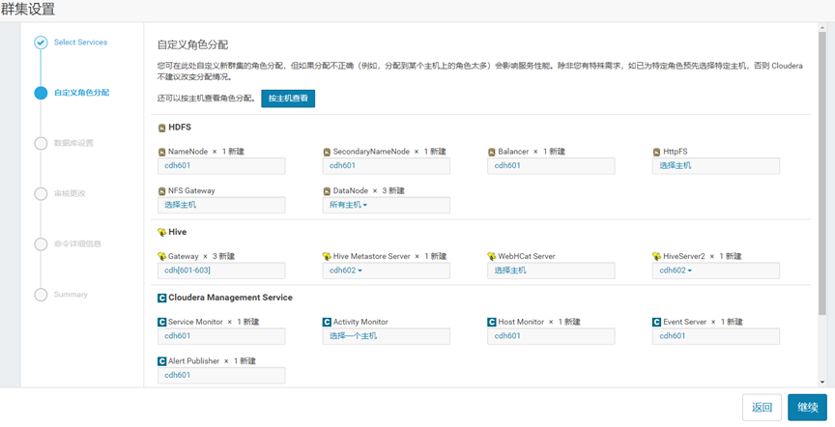Screen dimensions: 835x427
Task: Click the Alert Publisher icon
Action: (x=162, y=361)
